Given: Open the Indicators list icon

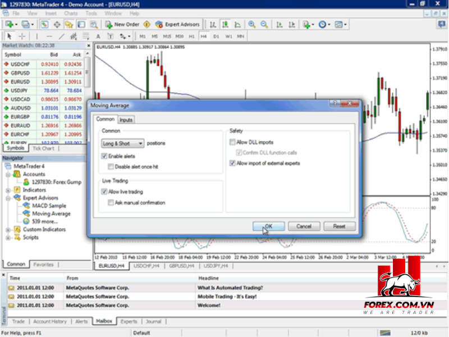Looking at the screenshot, I should [308, 25].
